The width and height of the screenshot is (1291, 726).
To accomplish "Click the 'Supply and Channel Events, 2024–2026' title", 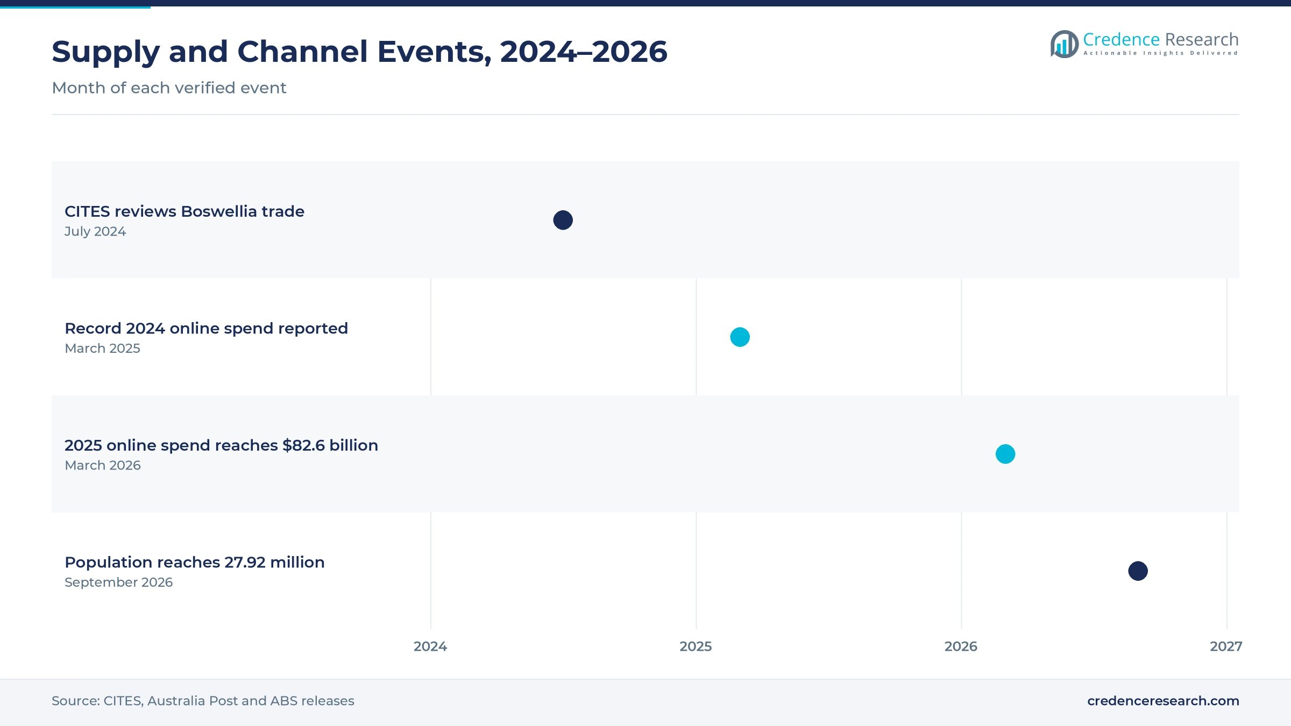I will [359, 52].
